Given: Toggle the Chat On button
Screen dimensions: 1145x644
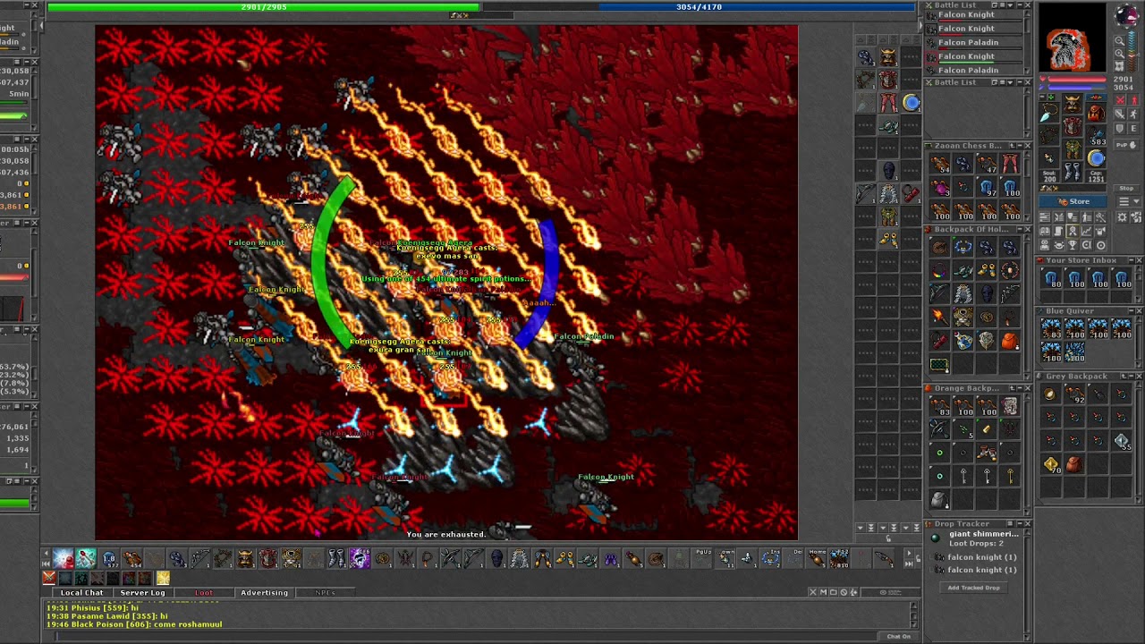Looking at the screenshot, I should click(898, 637).
